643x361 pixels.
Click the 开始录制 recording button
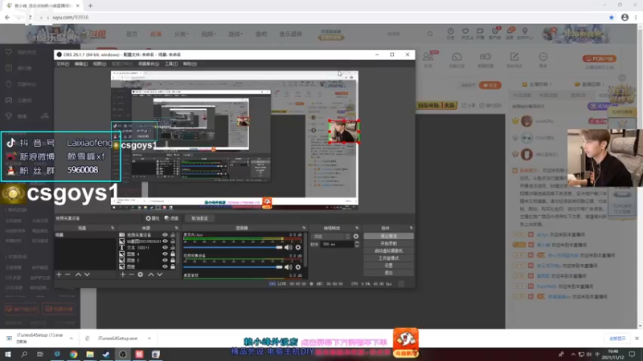[388, 244]
